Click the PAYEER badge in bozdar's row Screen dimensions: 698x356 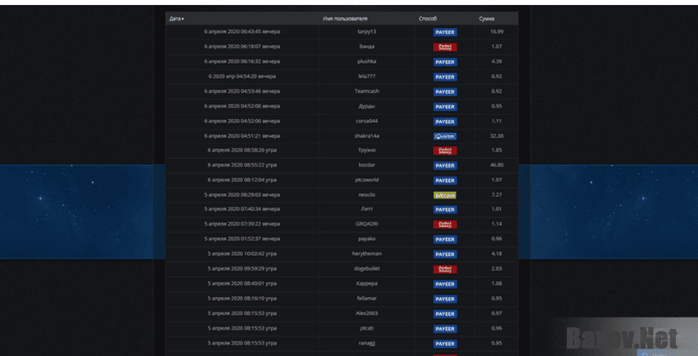click(x=444, y=165)
